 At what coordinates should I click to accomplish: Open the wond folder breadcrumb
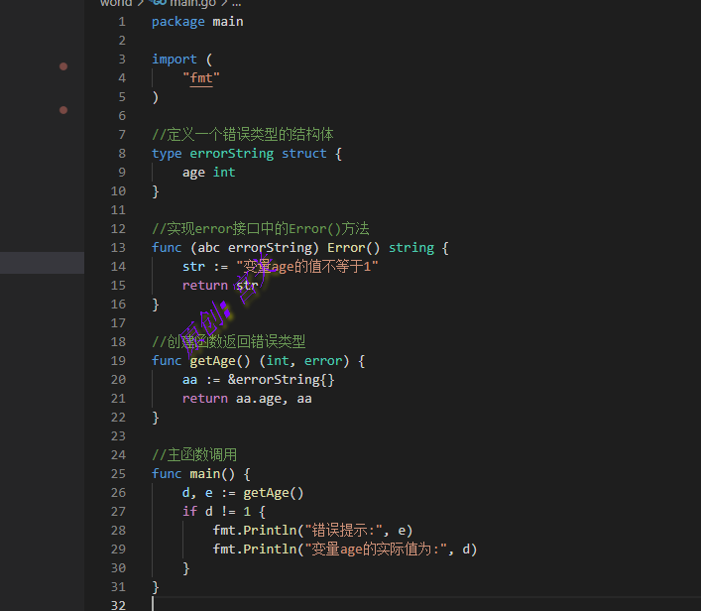[x=116, y=3]
